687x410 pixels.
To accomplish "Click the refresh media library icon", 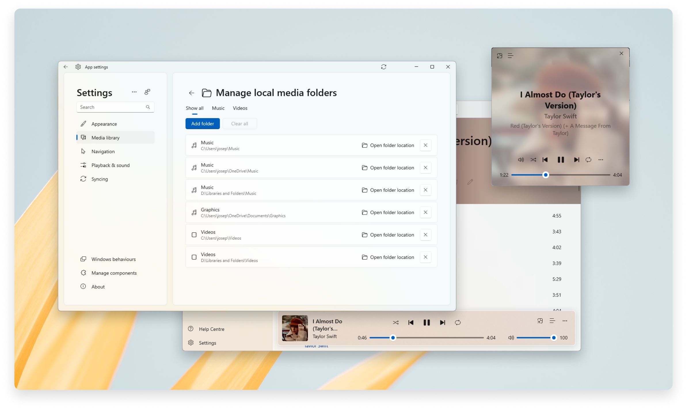I will point(383,67).
